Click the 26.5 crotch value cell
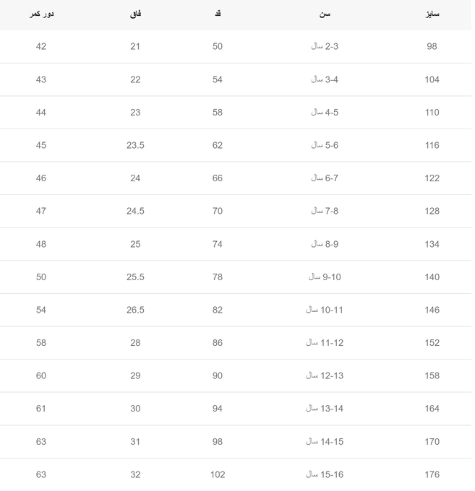Viewport: 475px width, 491px height. [135, 310]
